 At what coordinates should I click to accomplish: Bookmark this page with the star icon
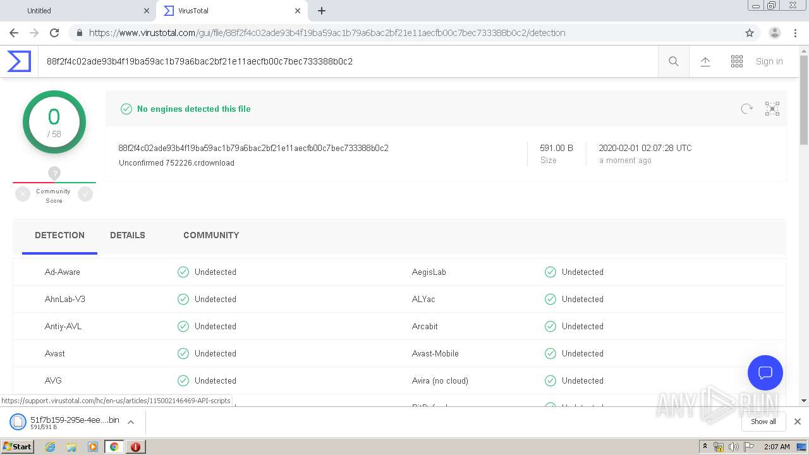(x=750, y=33)
